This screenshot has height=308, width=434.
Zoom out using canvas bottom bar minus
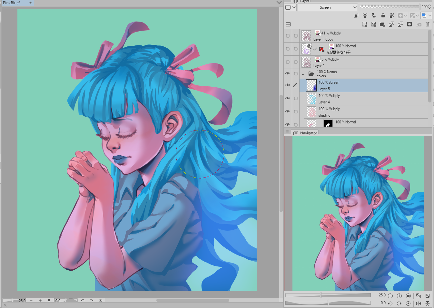click(x=31, y=301)
